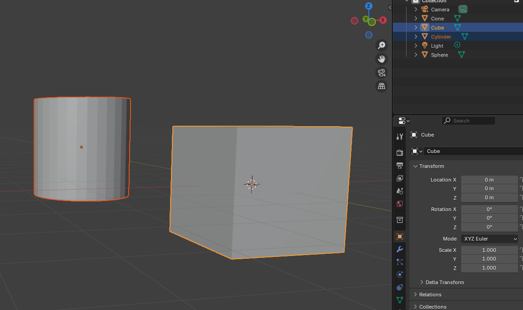
Task: Click the Z axis on navigation gizmo
Action: click(x=368, y=6)
